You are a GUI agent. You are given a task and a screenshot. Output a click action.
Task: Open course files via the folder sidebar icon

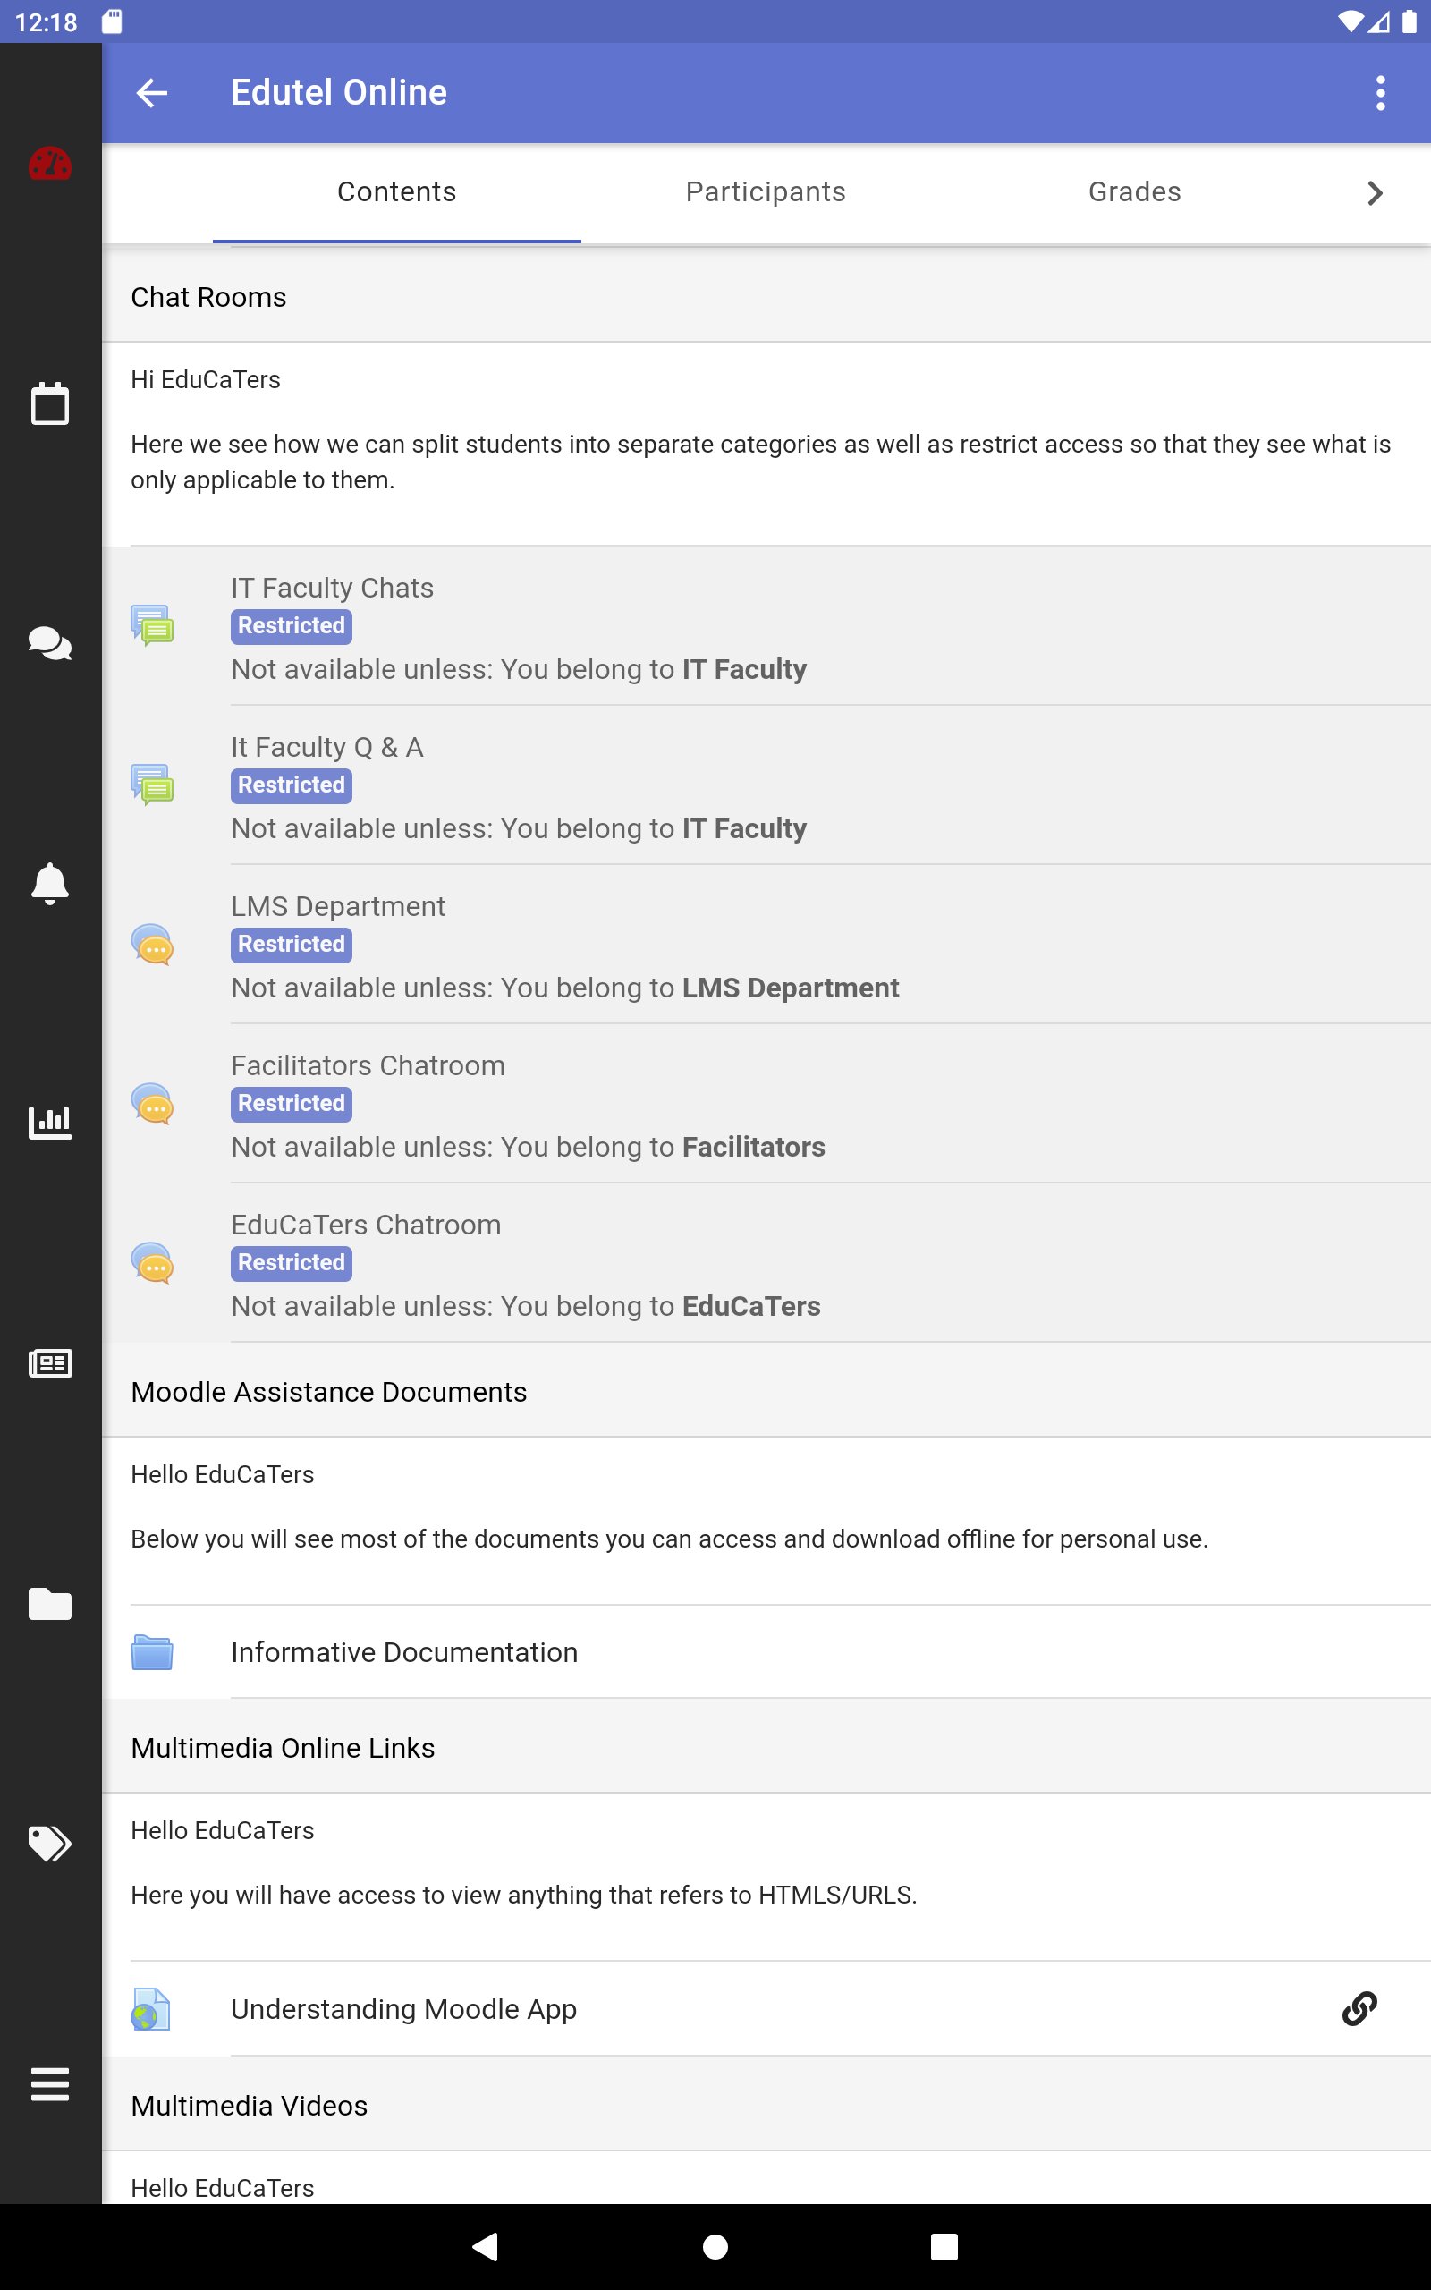click(x=49, y=1603)
